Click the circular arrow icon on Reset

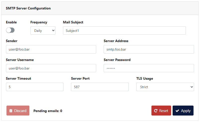(156, 111)
